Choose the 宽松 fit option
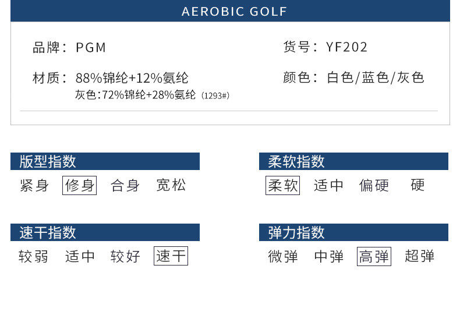 coord(171,186)
